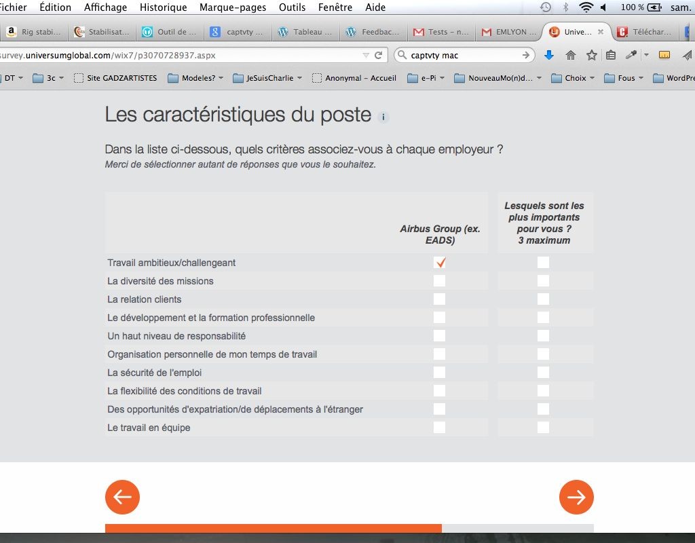Close the Universum tab
This screenshot has width=695, height=543.
pyautogui.click(x=601, y=32)
